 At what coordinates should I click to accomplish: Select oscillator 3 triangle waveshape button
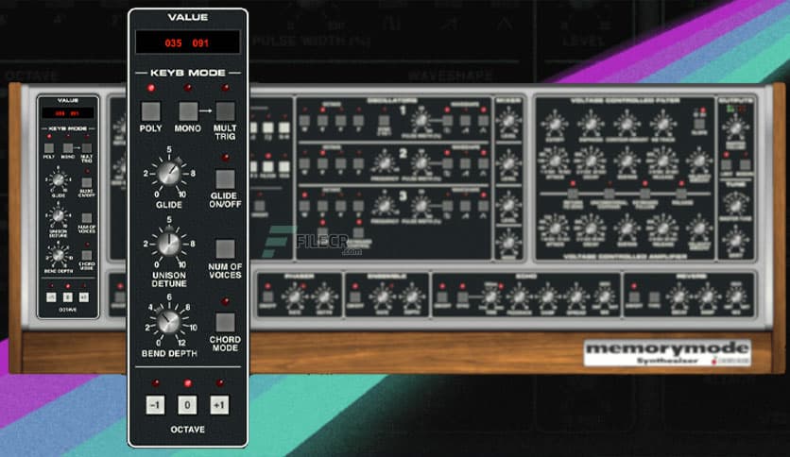(x=483, y=206)
